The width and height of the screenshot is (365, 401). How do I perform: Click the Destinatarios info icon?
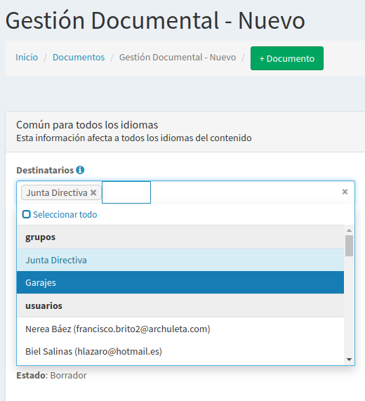tap(80, 170)
